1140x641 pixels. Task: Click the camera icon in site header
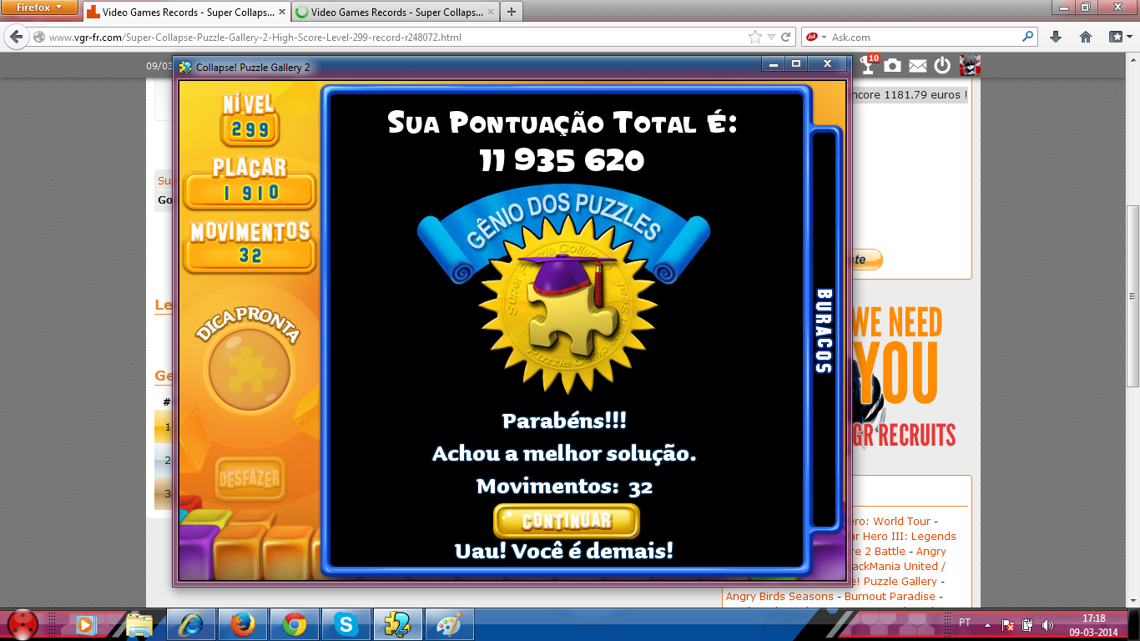pyautogui.click(x=893, y=66)
